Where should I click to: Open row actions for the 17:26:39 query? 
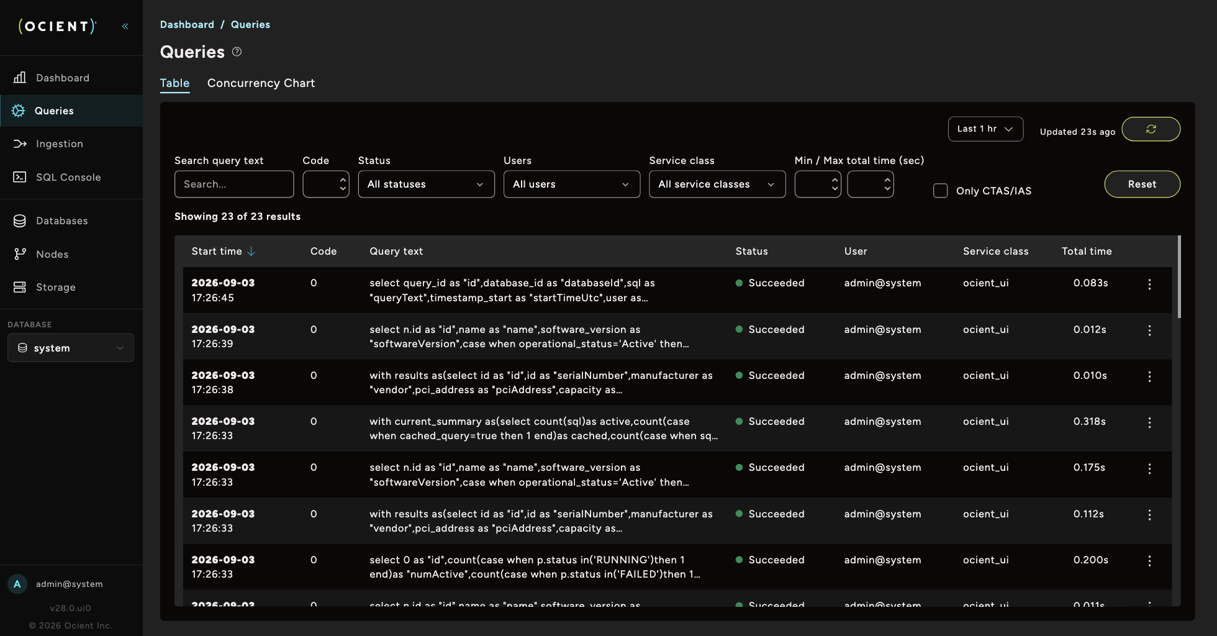coord(1149,330)
